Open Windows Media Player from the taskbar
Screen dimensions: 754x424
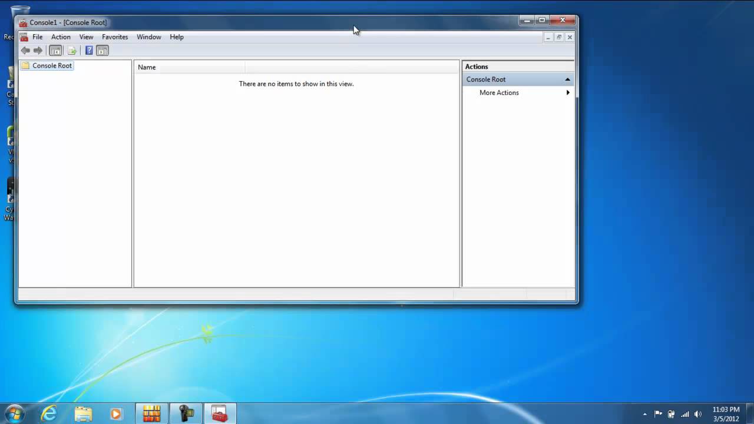pyautogui.click(x=115, y=414)
